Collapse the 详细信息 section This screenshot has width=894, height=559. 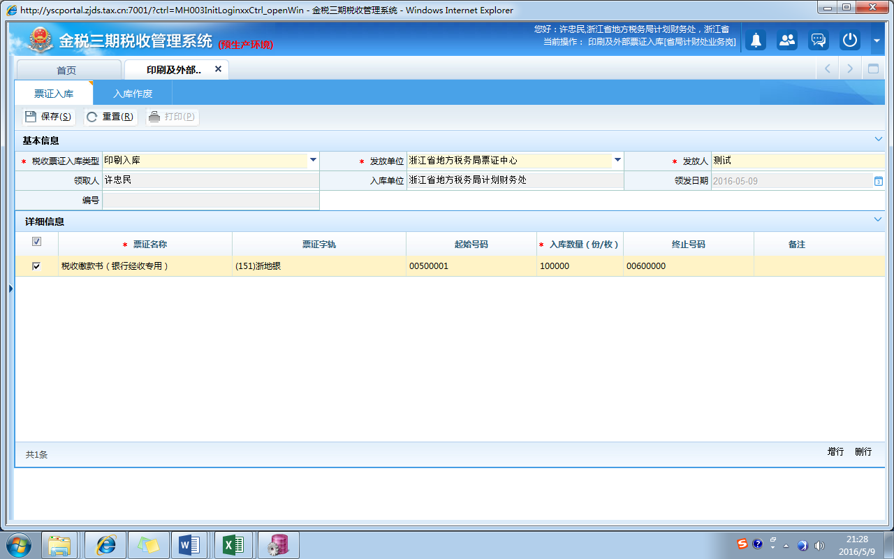click(x=879, y=219)
